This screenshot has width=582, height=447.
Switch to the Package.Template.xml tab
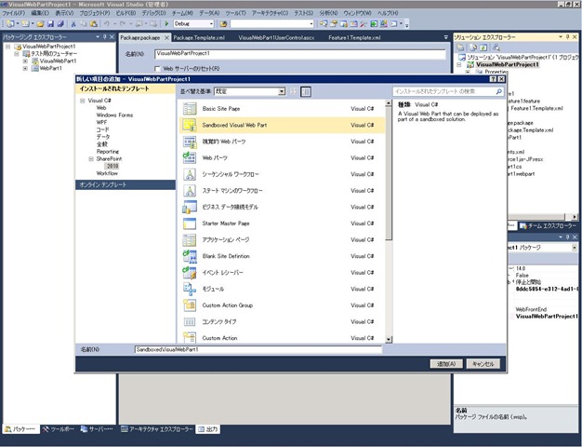click(x=199, y=37)
